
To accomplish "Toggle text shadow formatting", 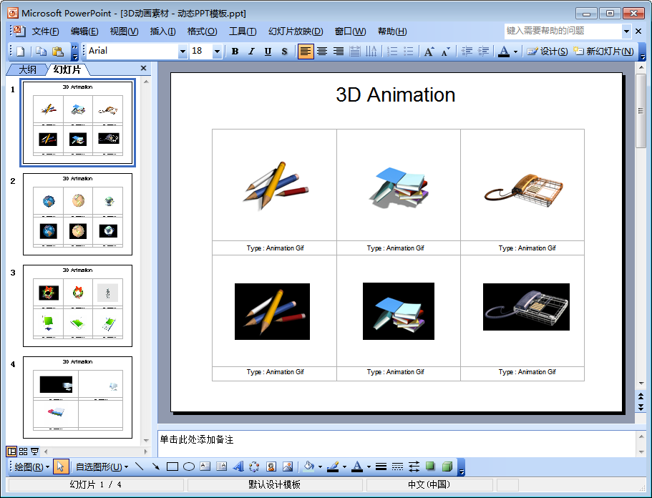I will point(284,51).
